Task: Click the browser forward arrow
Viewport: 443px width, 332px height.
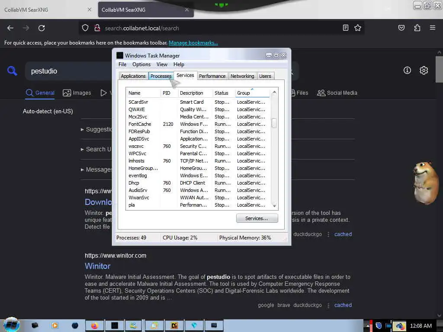Action: (x=26, y=28)
